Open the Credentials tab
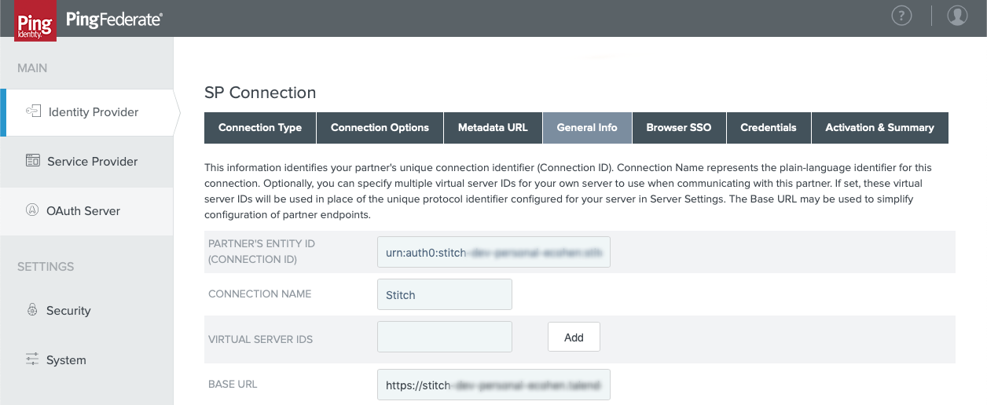Image resolution: width=987 pixels, height=405 pixels. [x=769, y=128]
